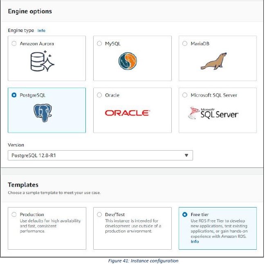
Task: Click the version dropdown arrow
Action: 186,155
